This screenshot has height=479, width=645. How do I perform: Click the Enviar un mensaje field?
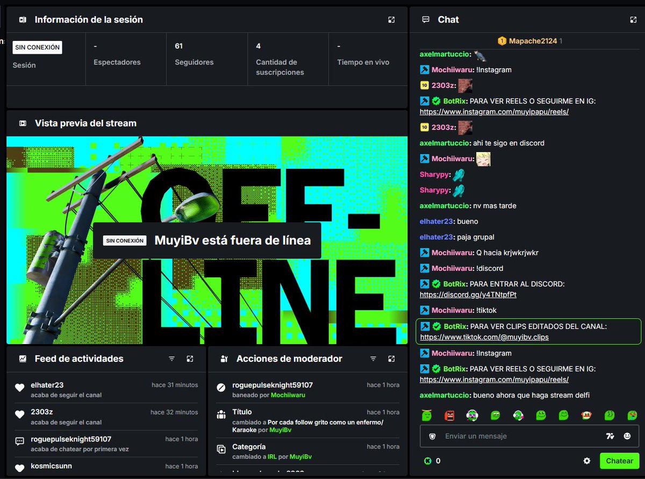529,436
